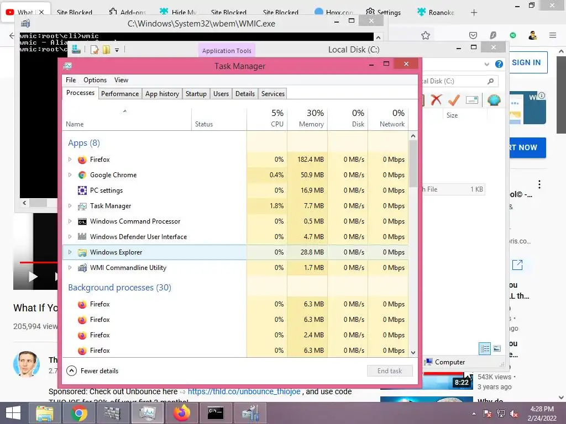Click the Google Chrome icon in the list
Viewport: 566px width, 424px height.
[x=82, y=175]
